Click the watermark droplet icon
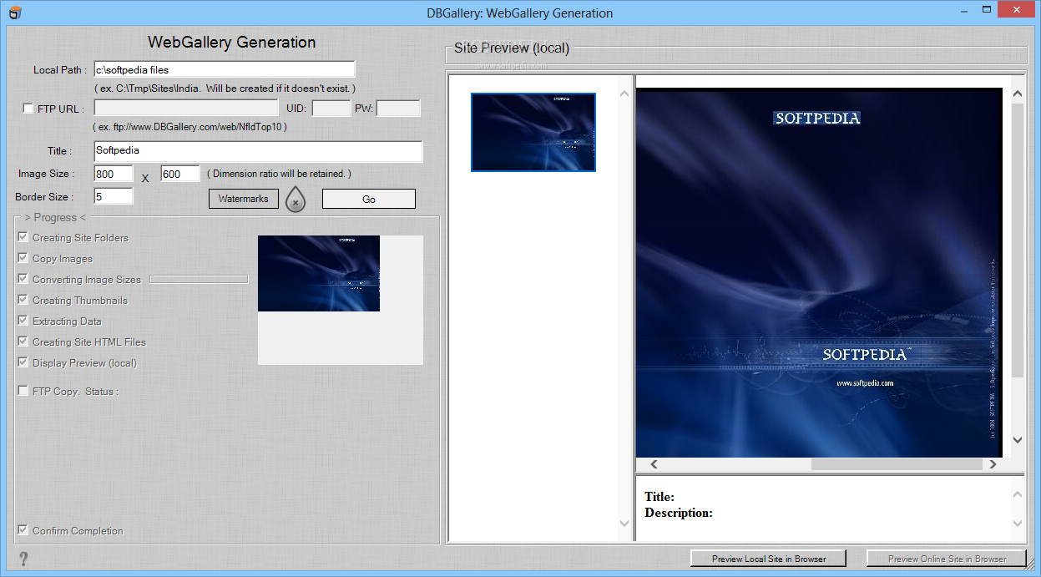Image resolution: width=1041 pixels, height=577 pixels. [x=296, y=200]
